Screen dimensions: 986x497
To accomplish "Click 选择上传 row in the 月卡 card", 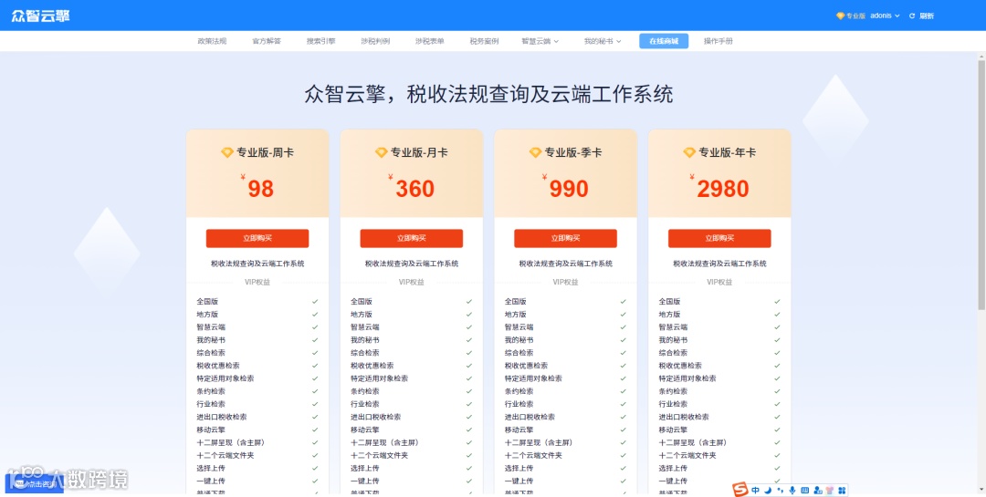I will click(x=411, y=468).
